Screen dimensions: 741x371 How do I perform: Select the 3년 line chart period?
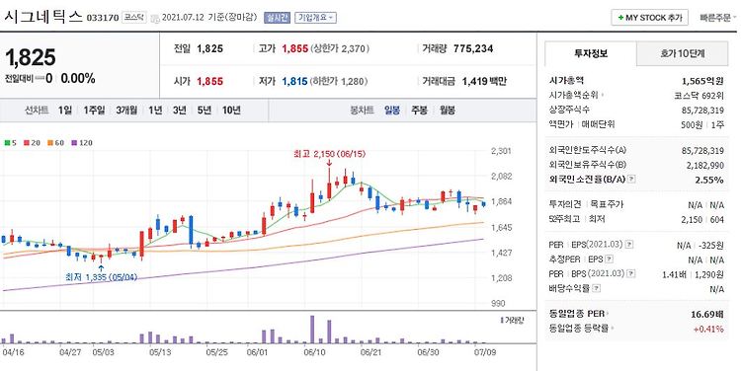(179, 111)
